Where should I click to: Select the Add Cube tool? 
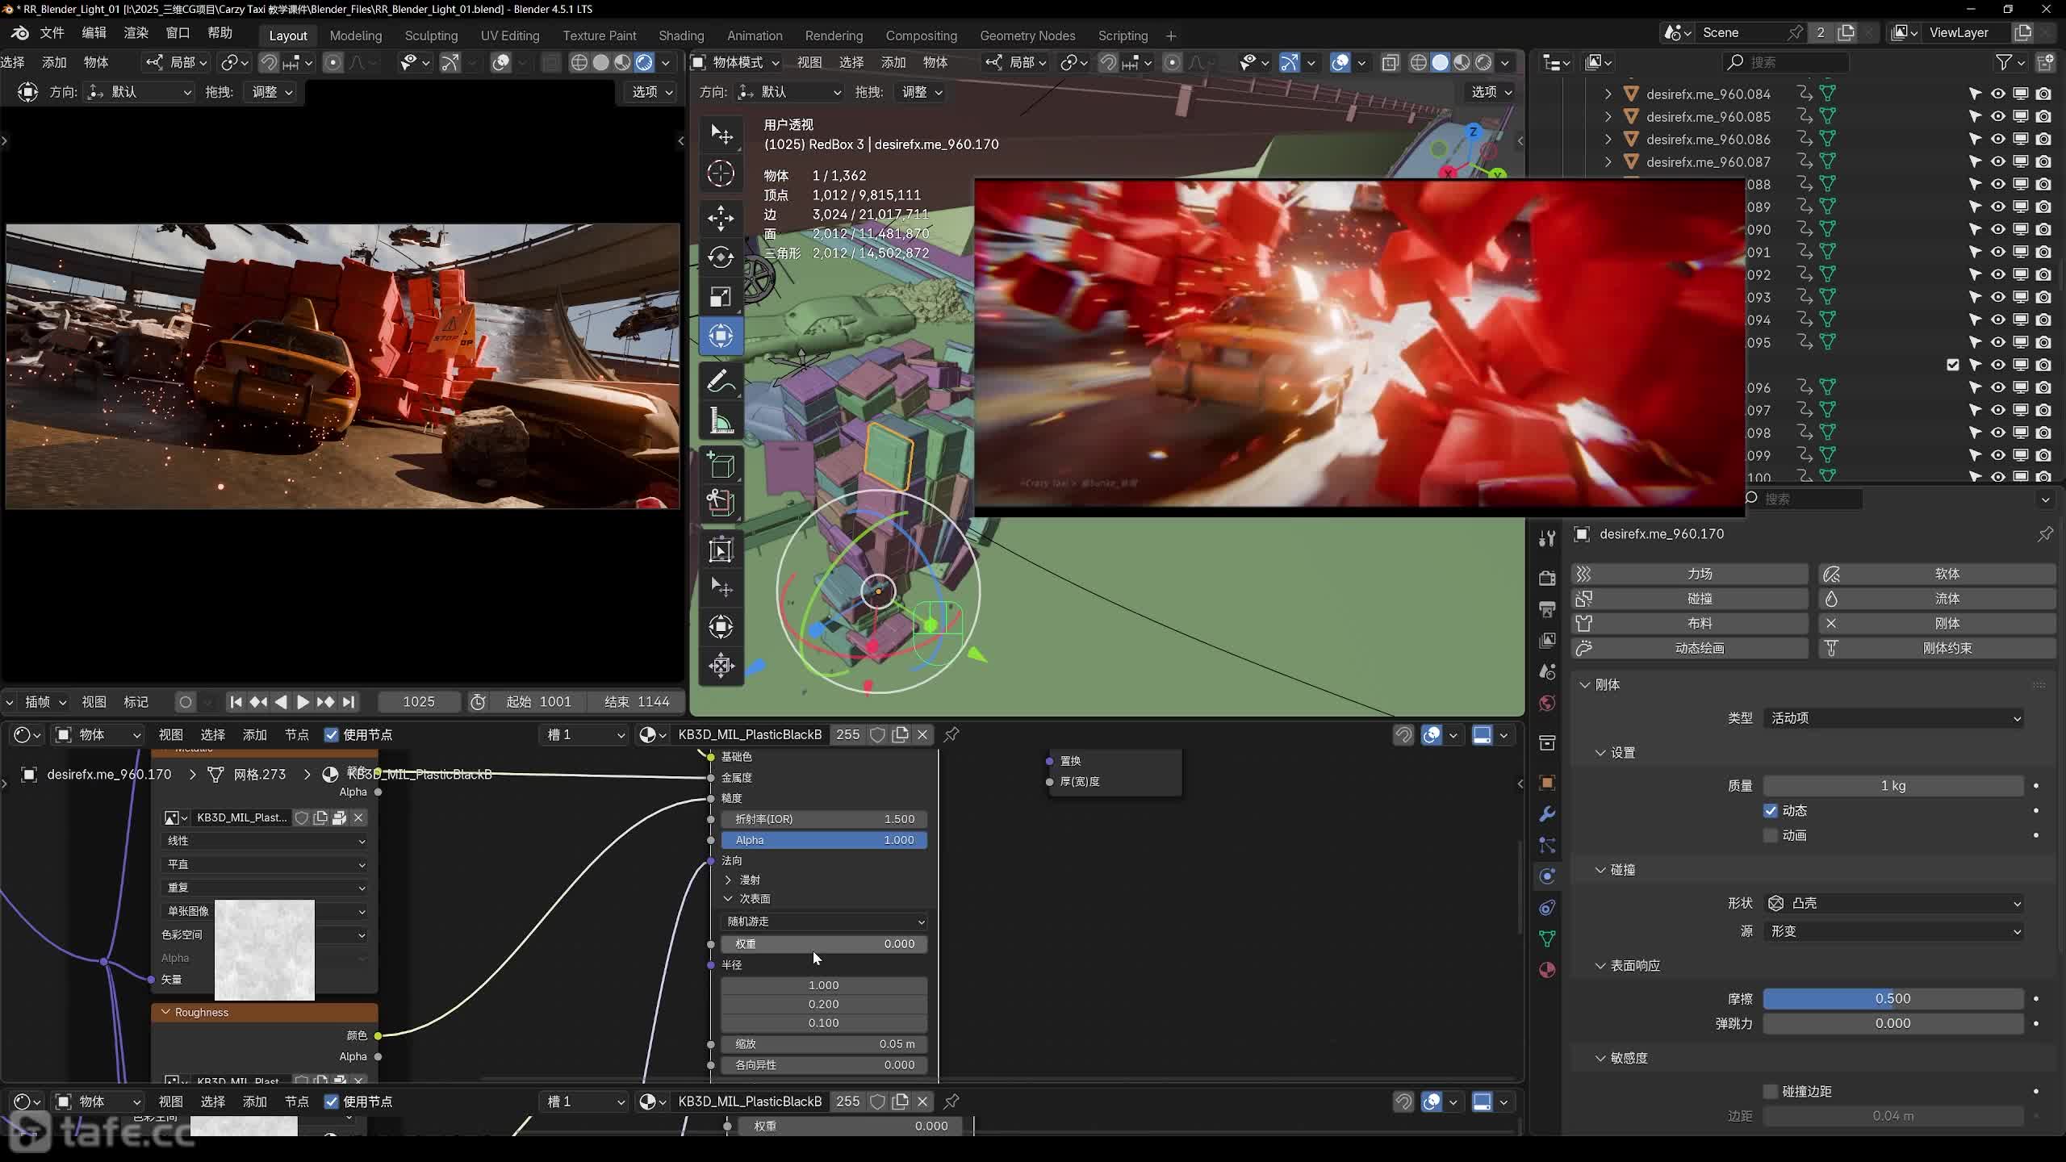pyautogui.click(x=721, y=466)
